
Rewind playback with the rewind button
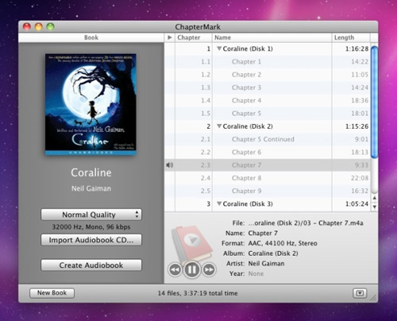click(x=175, y=269)
